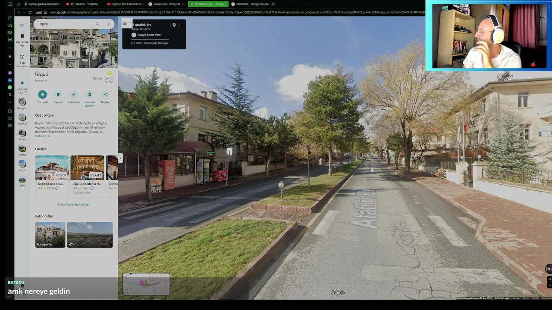Open the 360 panorama landscape photo
Screen dimensions: 552x310
point(90,235)
